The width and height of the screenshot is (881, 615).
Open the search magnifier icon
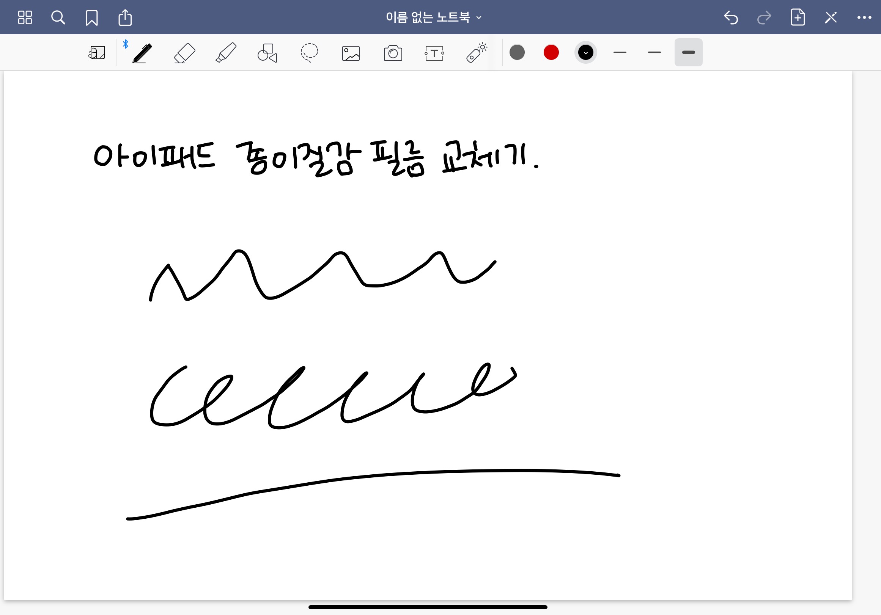(58, 17)
